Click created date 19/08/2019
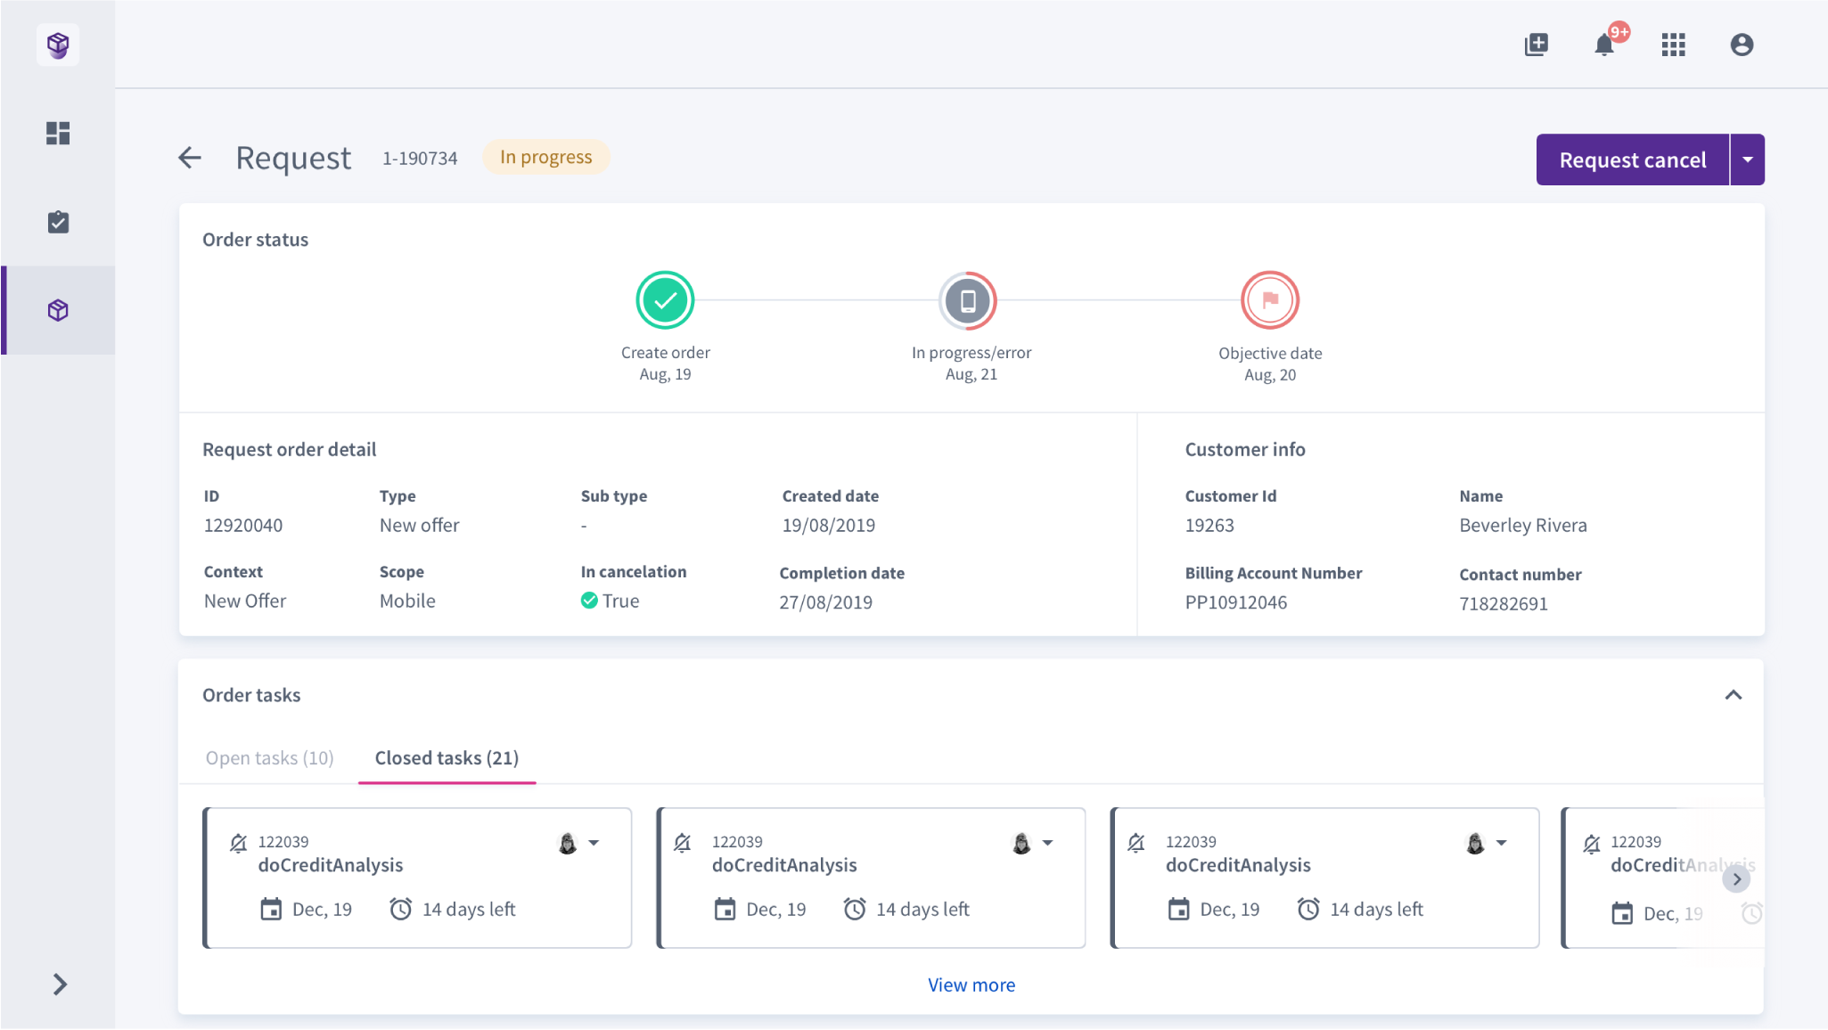1828x1030 pixels. click(829, 526)
